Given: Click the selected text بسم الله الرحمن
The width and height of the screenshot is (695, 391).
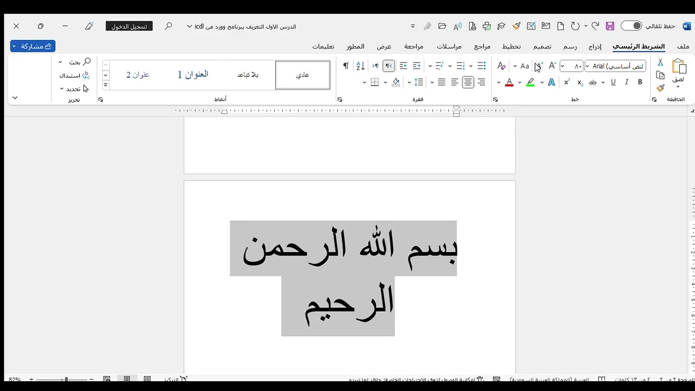Looking at the screenshot, I should 350,249.
